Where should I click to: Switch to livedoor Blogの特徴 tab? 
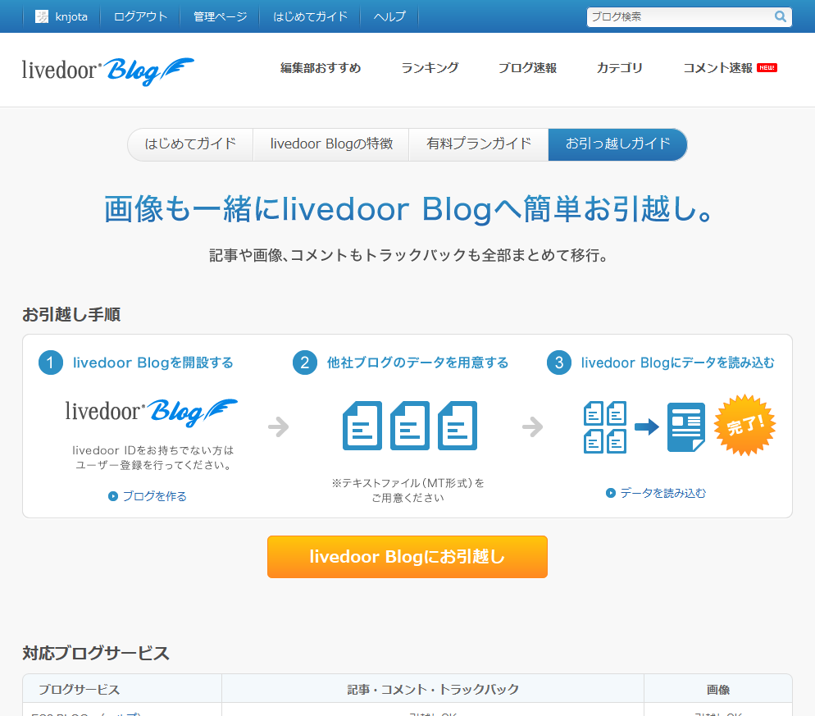(x=331, y=144)
